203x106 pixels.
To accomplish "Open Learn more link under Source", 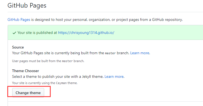I will (x=140, y=53).
